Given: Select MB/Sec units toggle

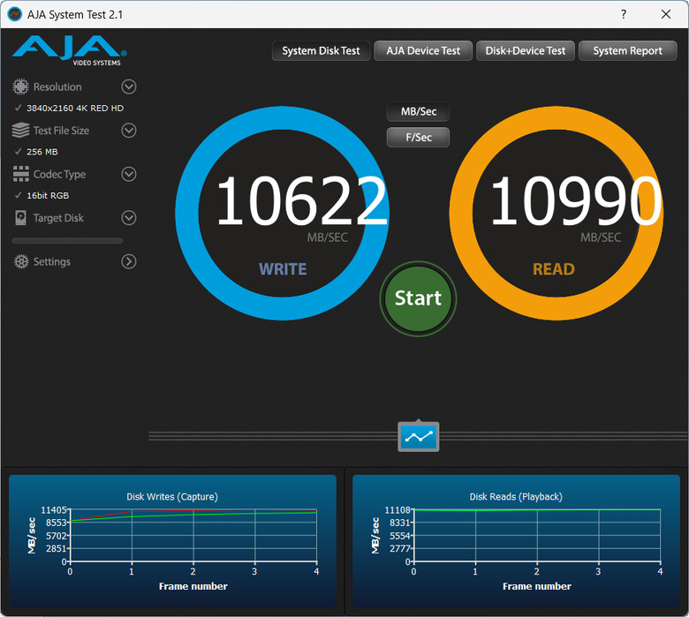Looking at the screenshot, I should click(x=419, y=111).
